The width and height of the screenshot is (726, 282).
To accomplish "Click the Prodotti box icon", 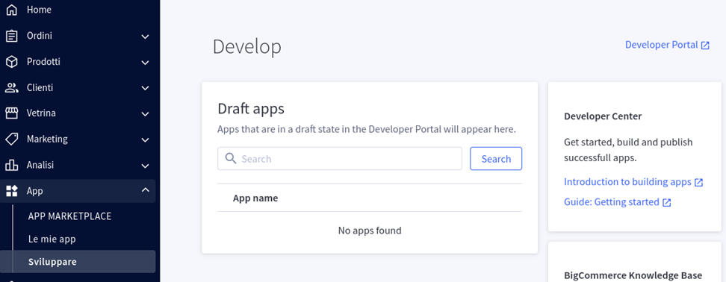I will 11,62.
